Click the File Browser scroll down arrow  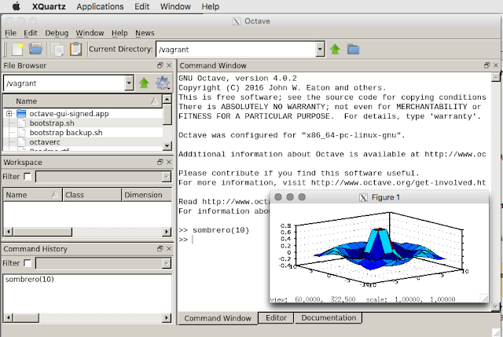[x=167, y=146]
